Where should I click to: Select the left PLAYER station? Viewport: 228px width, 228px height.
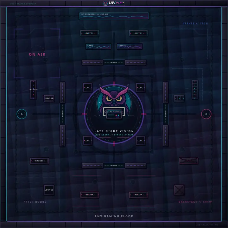point(90,195)
